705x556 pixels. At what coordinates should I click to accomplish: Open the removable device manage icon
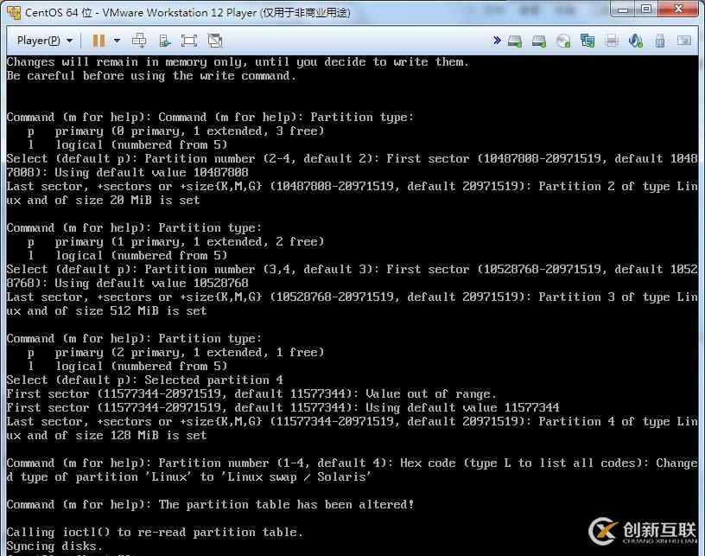click(x=165, y=41)
